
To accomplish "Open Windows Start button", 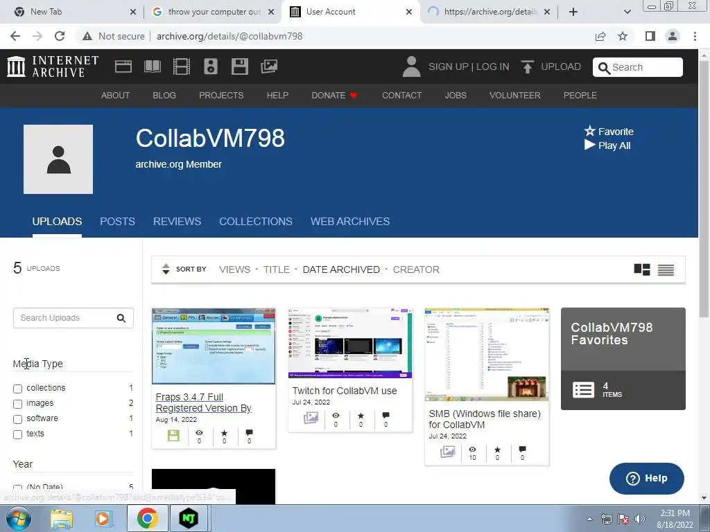I will [x=19, y=518].
